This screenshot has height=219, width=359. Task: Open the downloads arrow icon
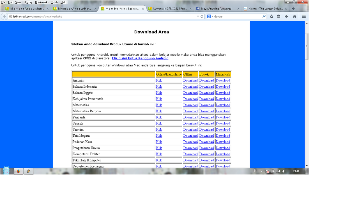(286, 16)
